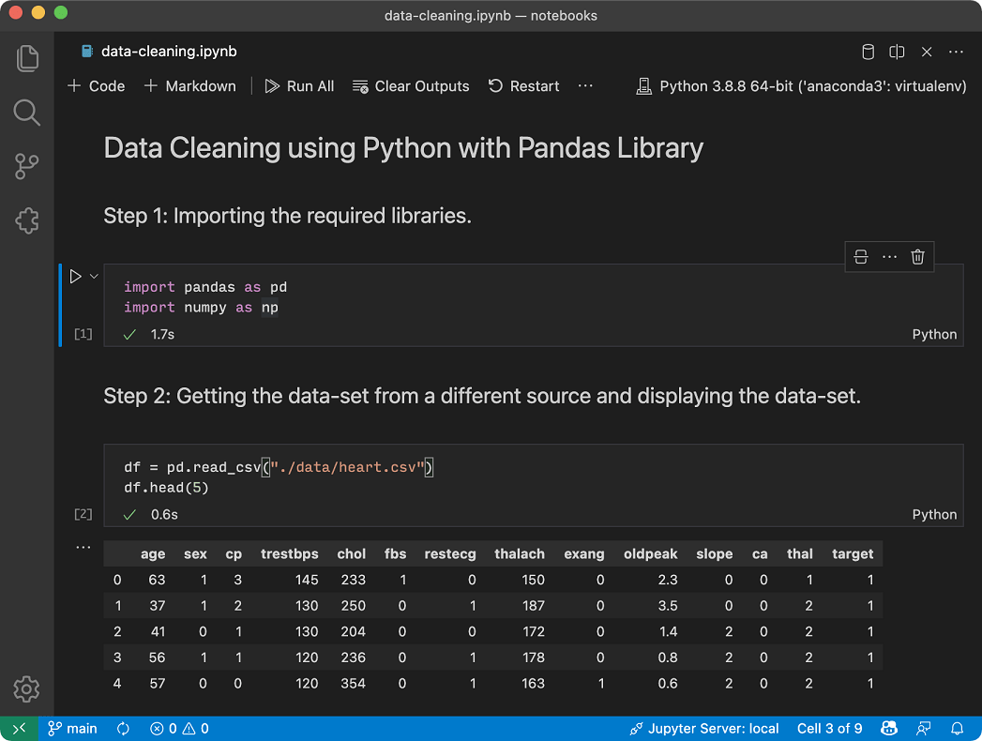Screen dimensions: 982x741
Task: Clear Outputs of the notebook
Action: [x=411, y=85]
